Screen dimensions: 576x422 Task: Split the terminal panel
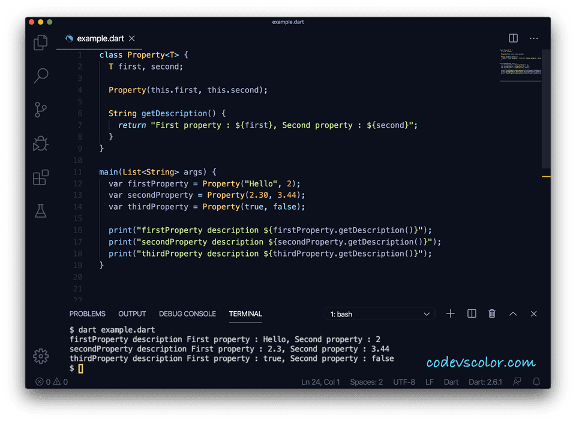(471, 314)
